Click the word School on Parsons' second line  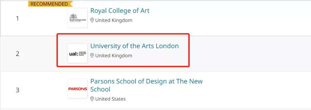pos(100,89)
